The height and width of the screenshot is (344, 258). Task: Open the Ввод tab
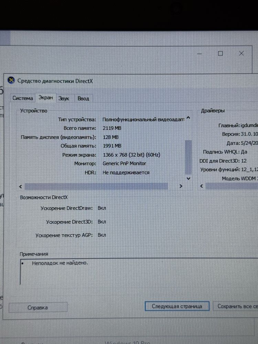pyautogui.click(x=83, y=98)
